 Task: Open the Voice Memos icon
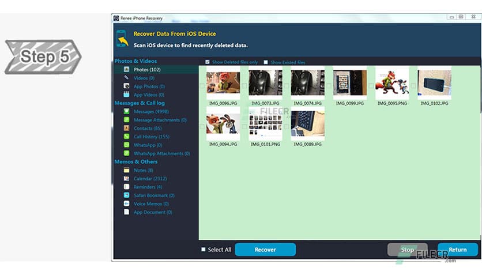126,203
